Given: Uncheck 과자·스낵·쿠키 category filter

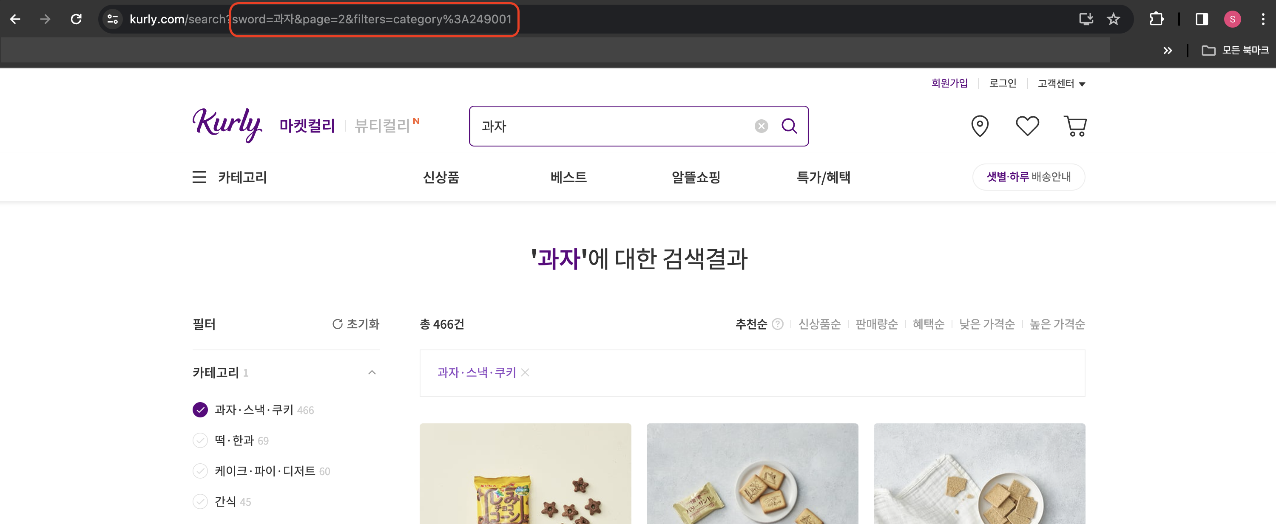Looking at the screenshot, I should (200, 410).
